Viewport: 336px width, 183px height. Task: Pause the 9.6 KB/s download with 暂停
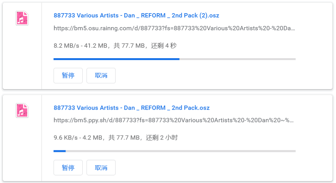coord(68,167)
